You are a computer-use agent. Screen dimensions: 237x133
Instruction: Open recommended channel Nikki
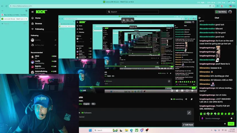[x=44, y=57]
